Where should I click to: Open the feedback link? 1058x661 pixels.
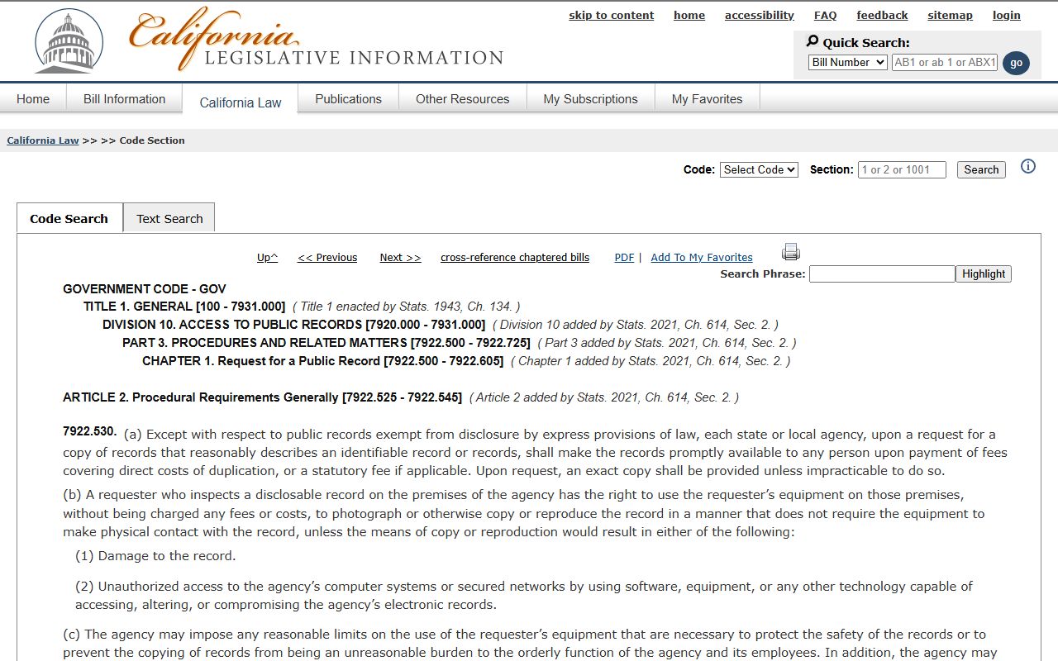coord(883,15)
